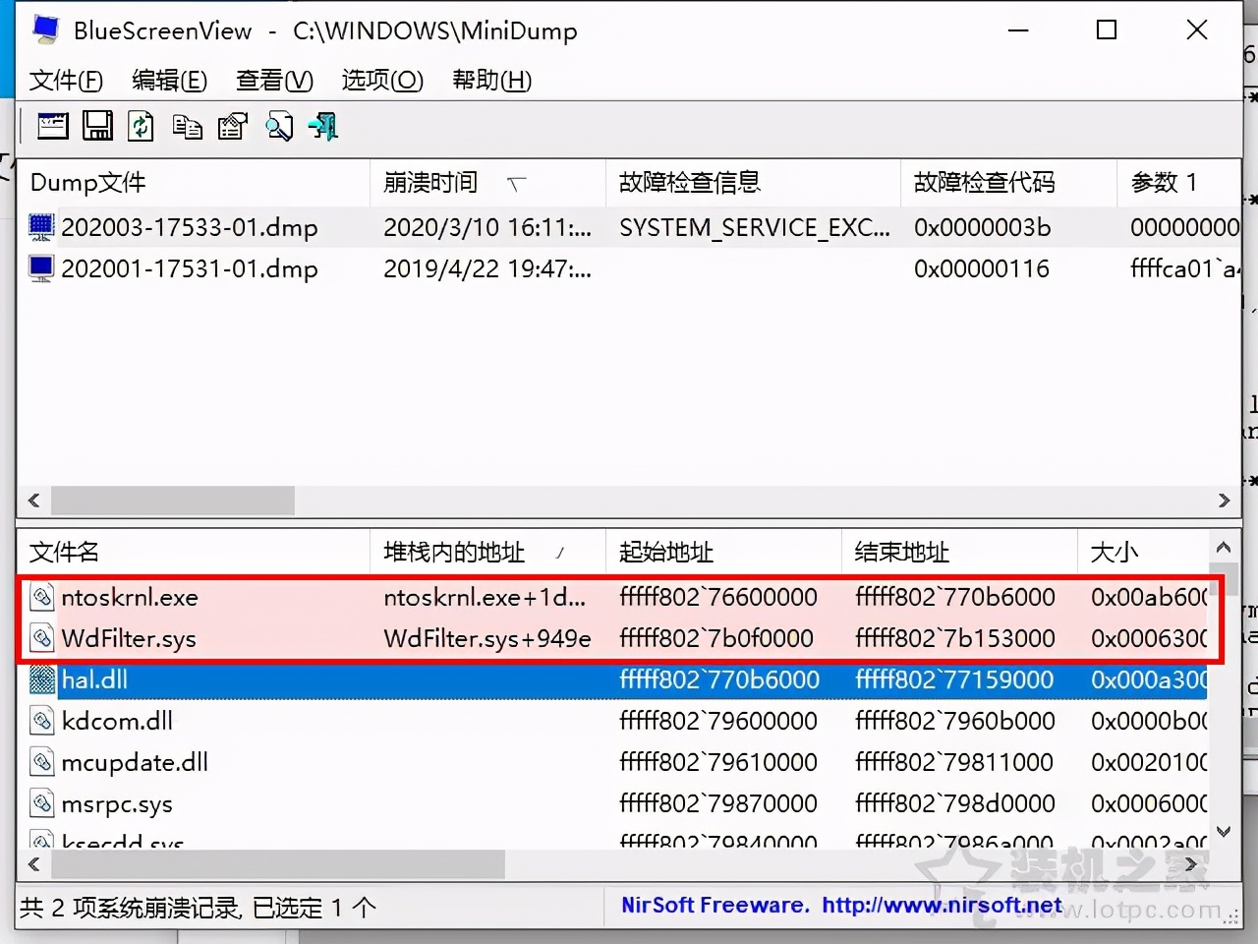Open the 选项 menu
The image size is (1258, 944).
point(381,81)
